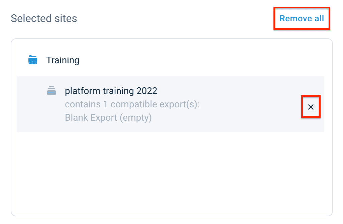Click the Selected sites heading
Viewport: 343px width, 224px height.
click(x=44, y=18)
